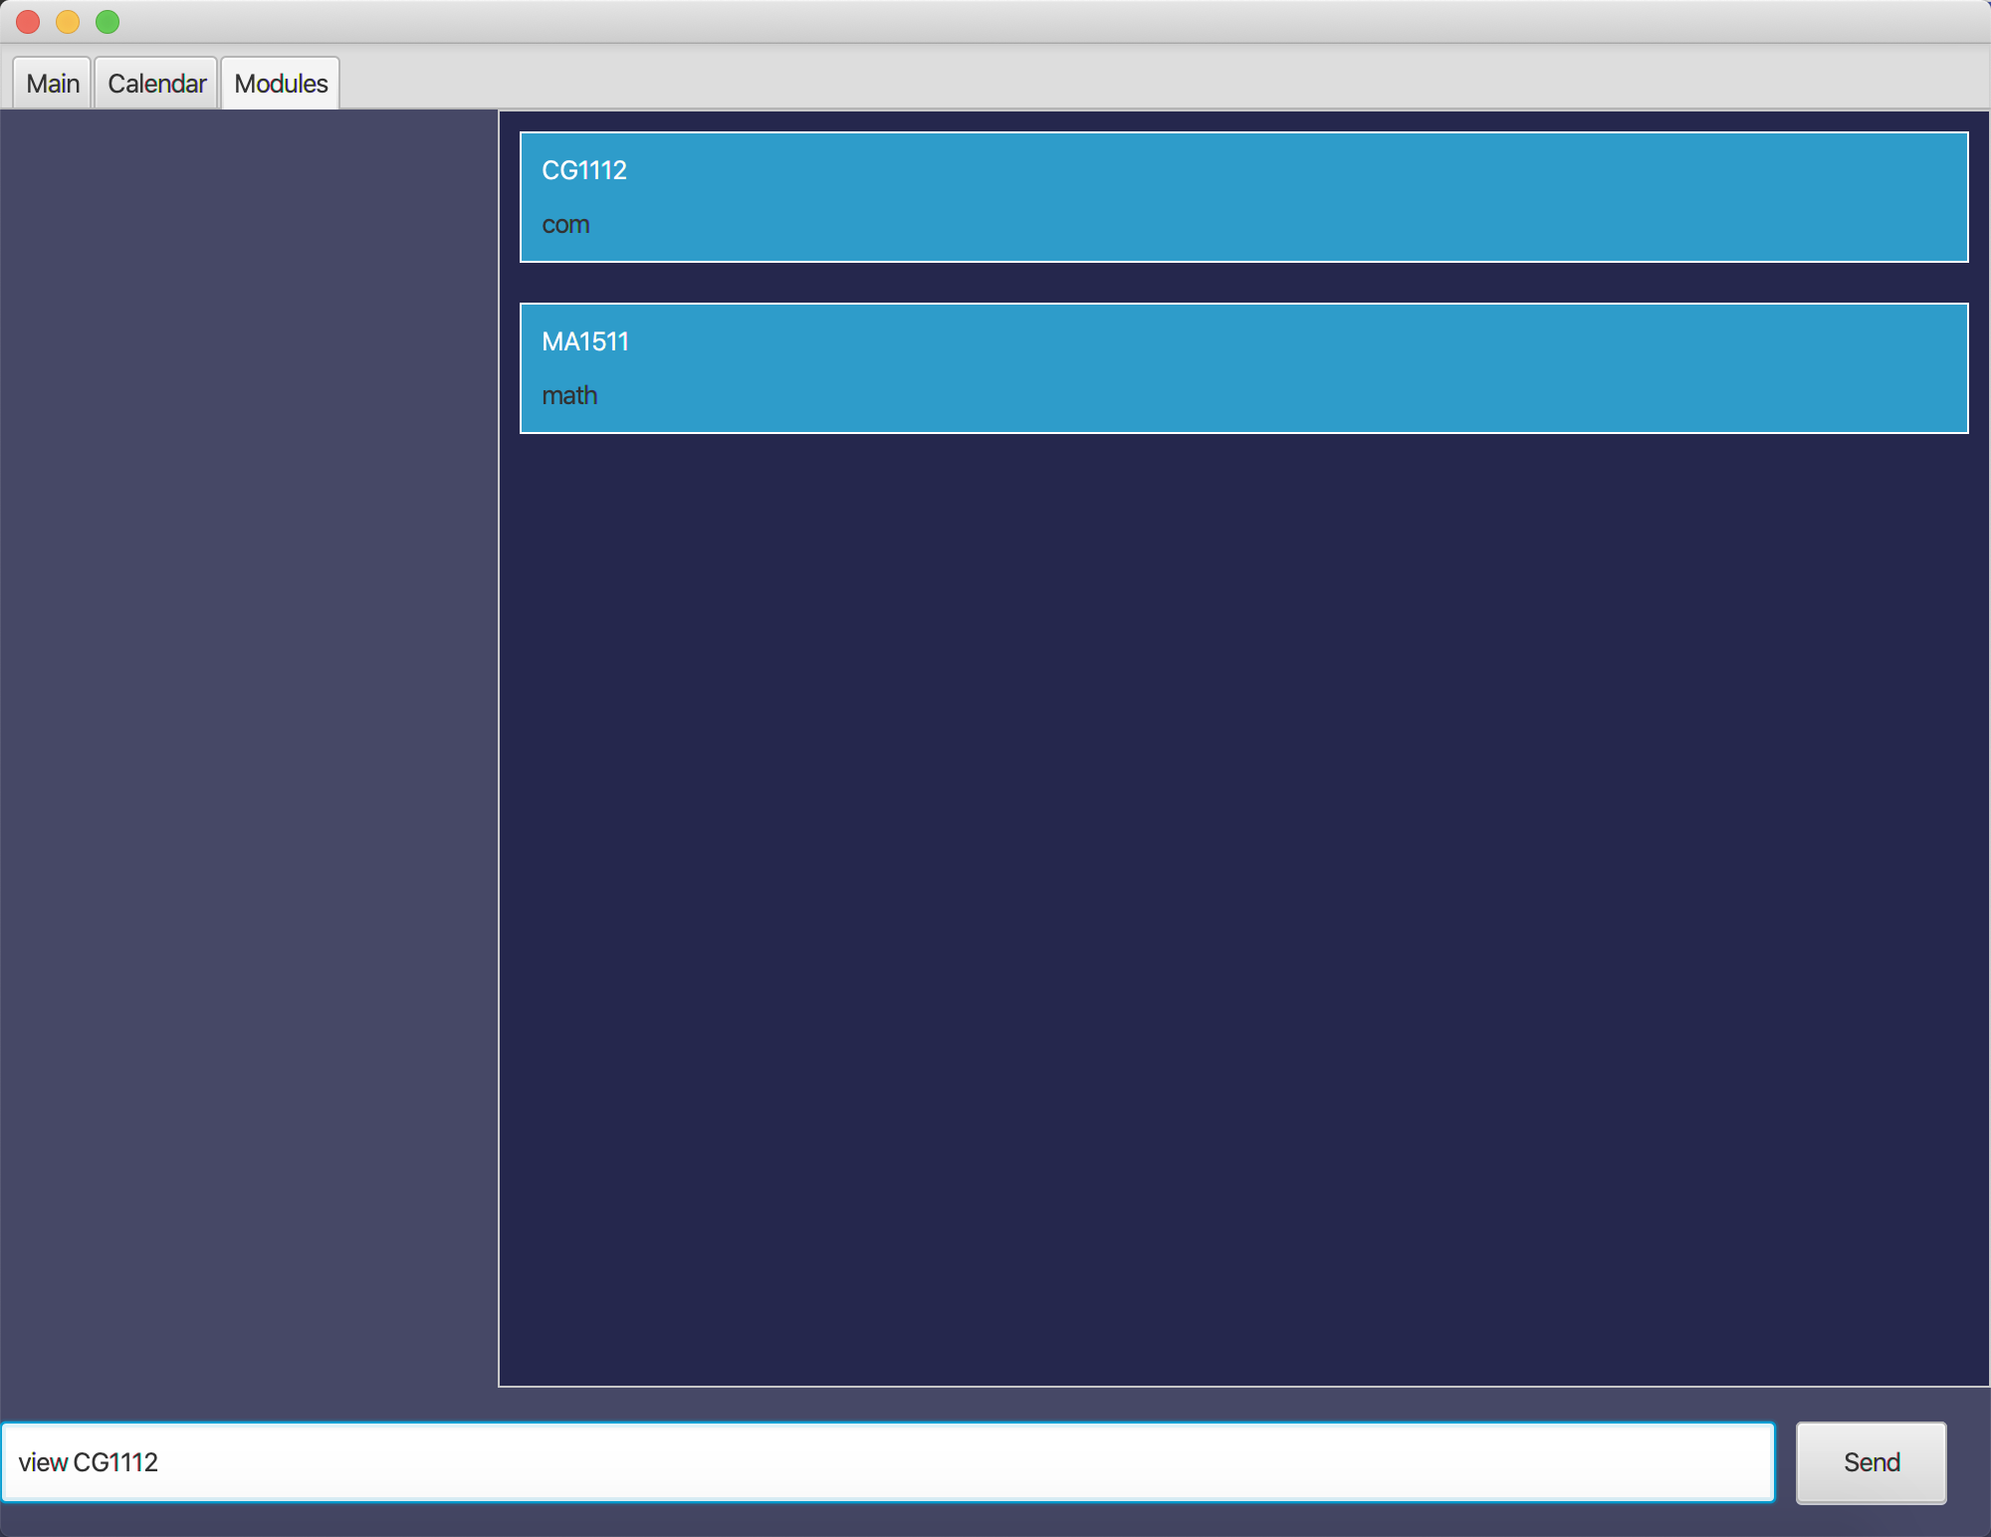
Task: Maximize the window with green button
Action: click(108, 22)
